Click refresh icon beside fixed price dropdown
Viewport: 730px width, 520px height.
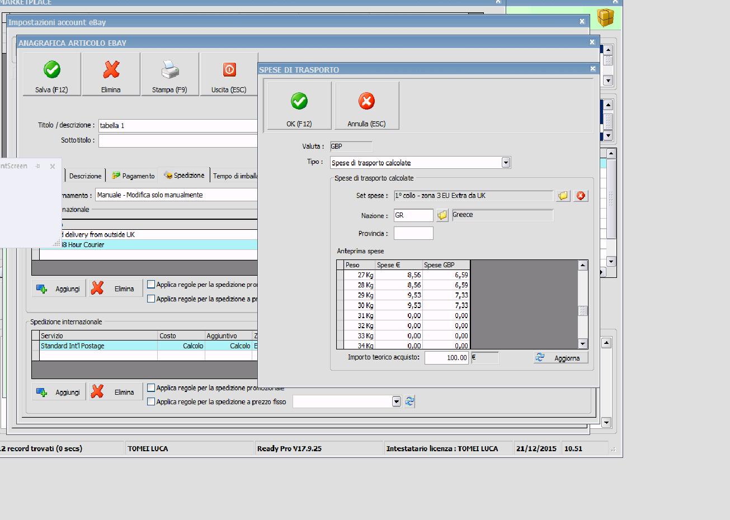coord(409,401)
